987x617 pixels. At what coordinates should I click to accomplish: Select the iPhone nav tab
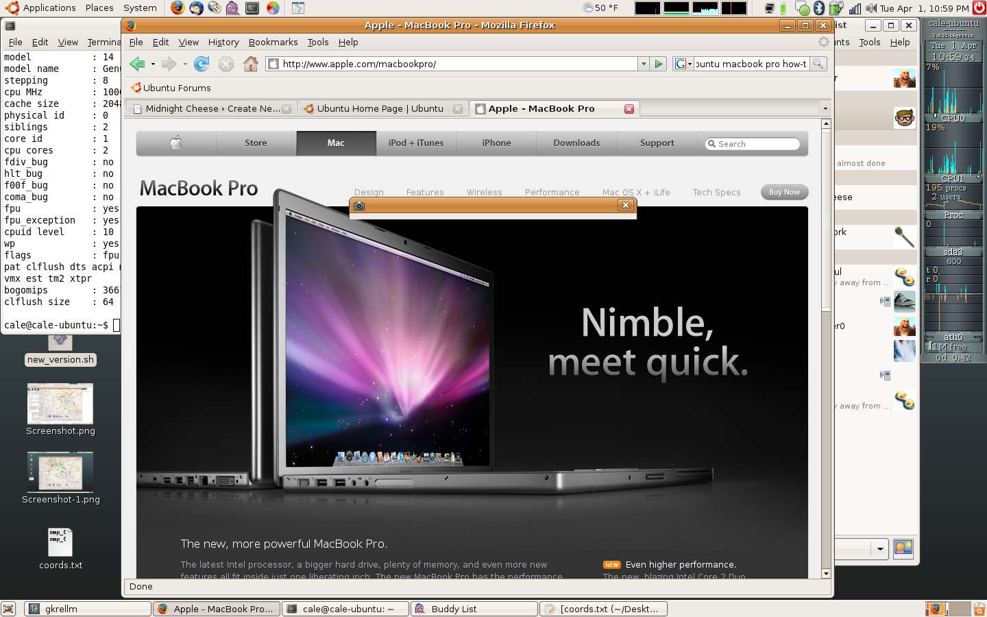[x=496, y=143]
